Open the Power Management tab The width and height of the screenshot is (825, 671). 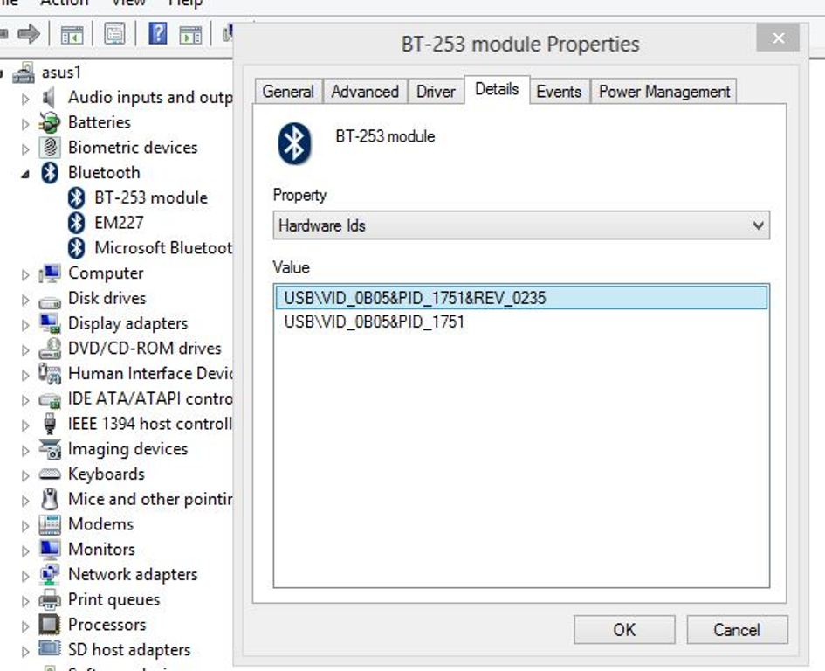pyautogui.click(x=663, y=92)
